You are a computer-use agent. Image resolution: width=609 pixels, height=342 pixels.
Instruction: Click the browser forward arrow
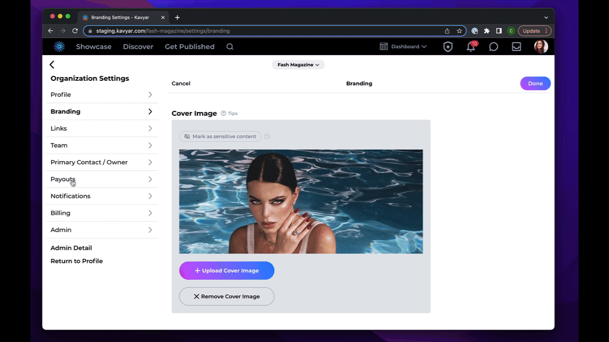click(63, 30)
